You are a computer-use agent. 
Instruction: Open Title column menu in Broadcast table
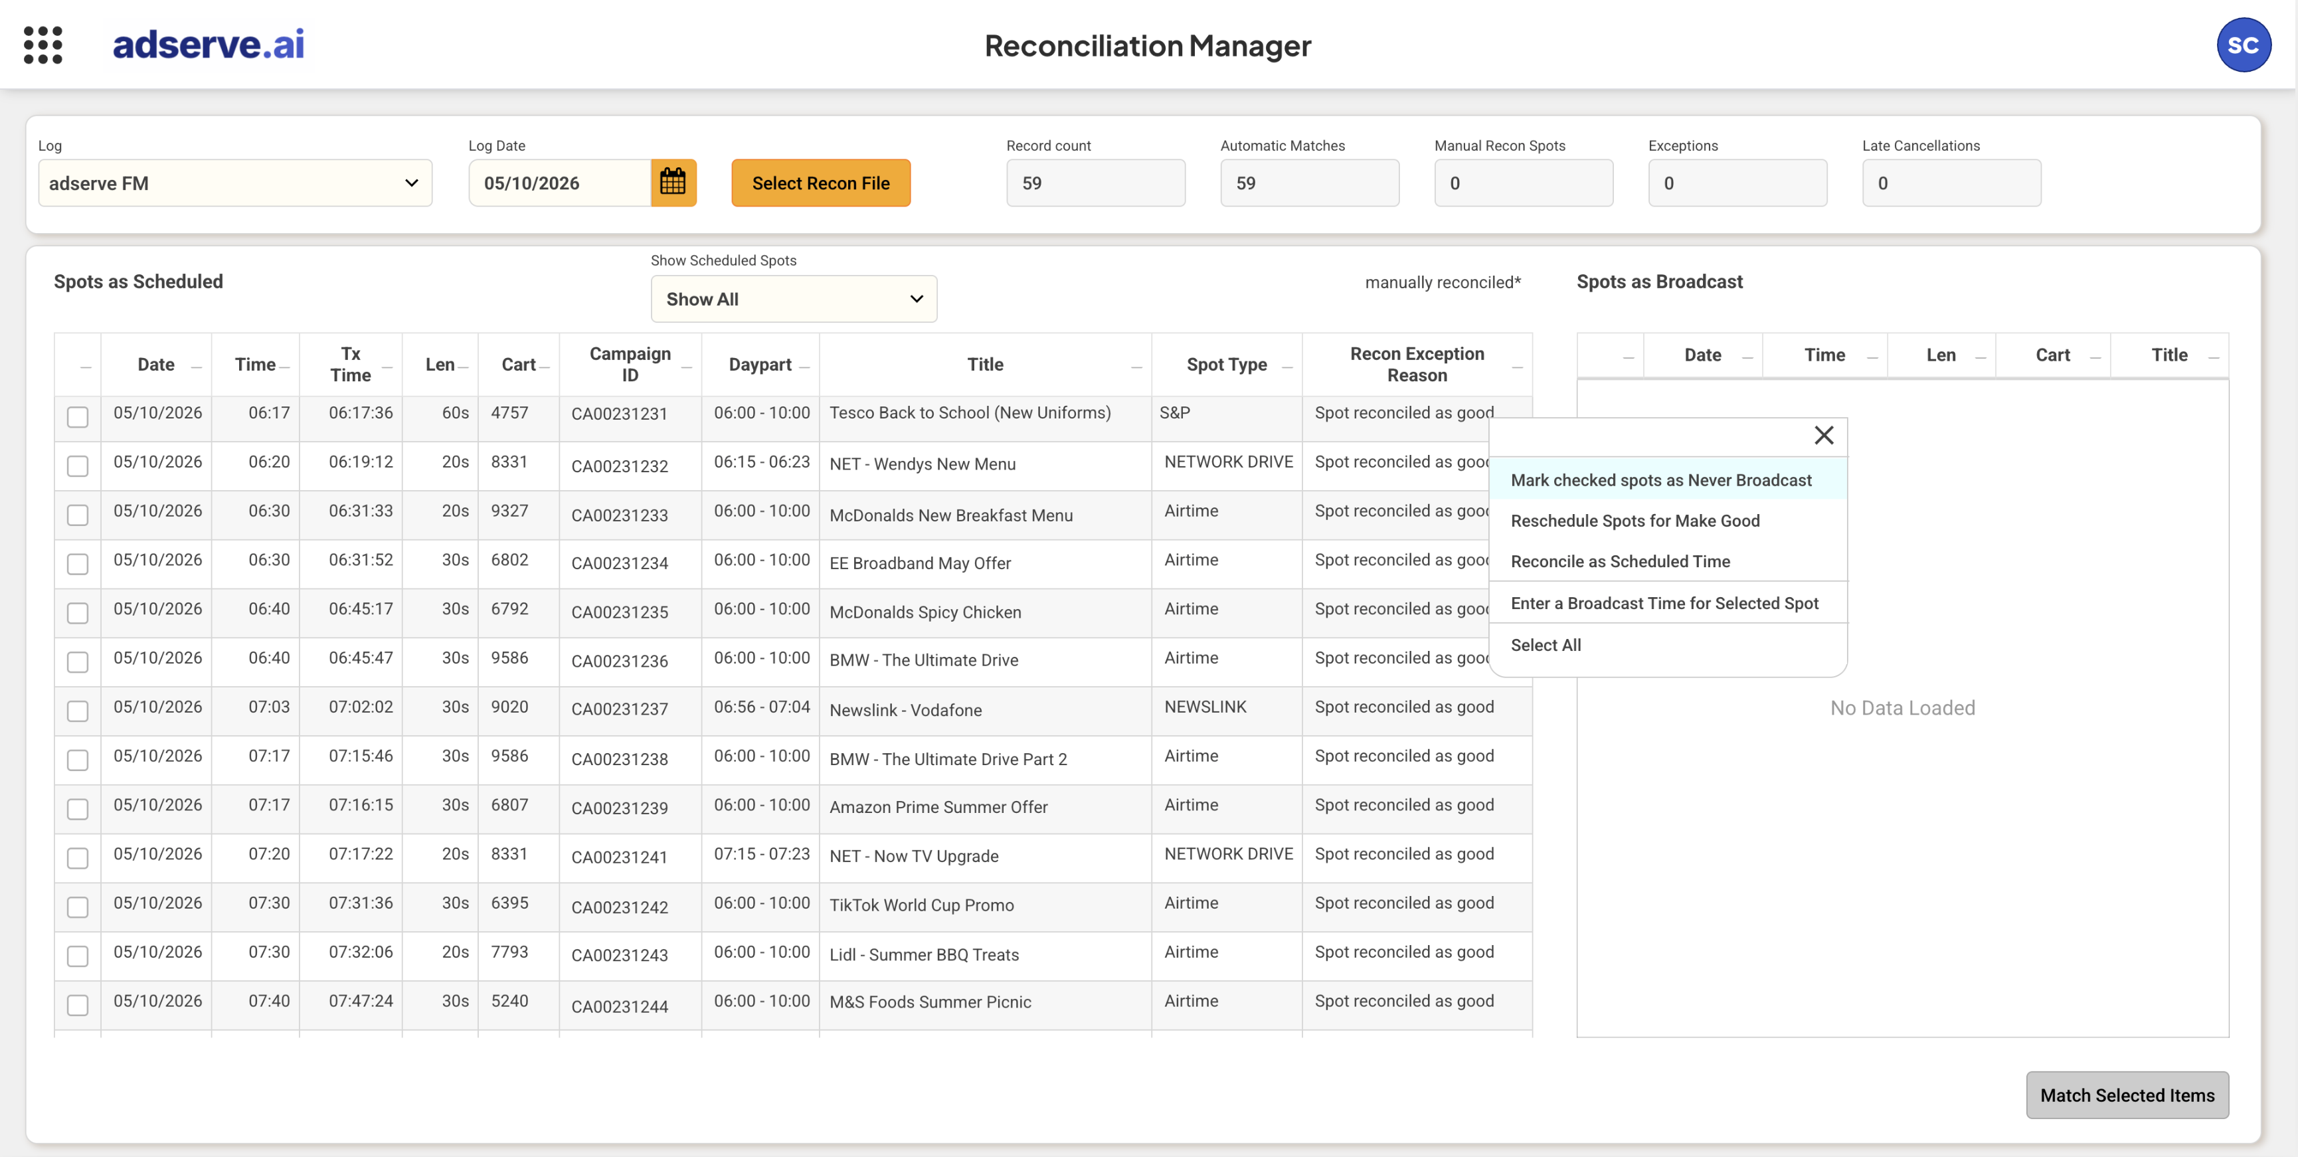(2213, 358)
